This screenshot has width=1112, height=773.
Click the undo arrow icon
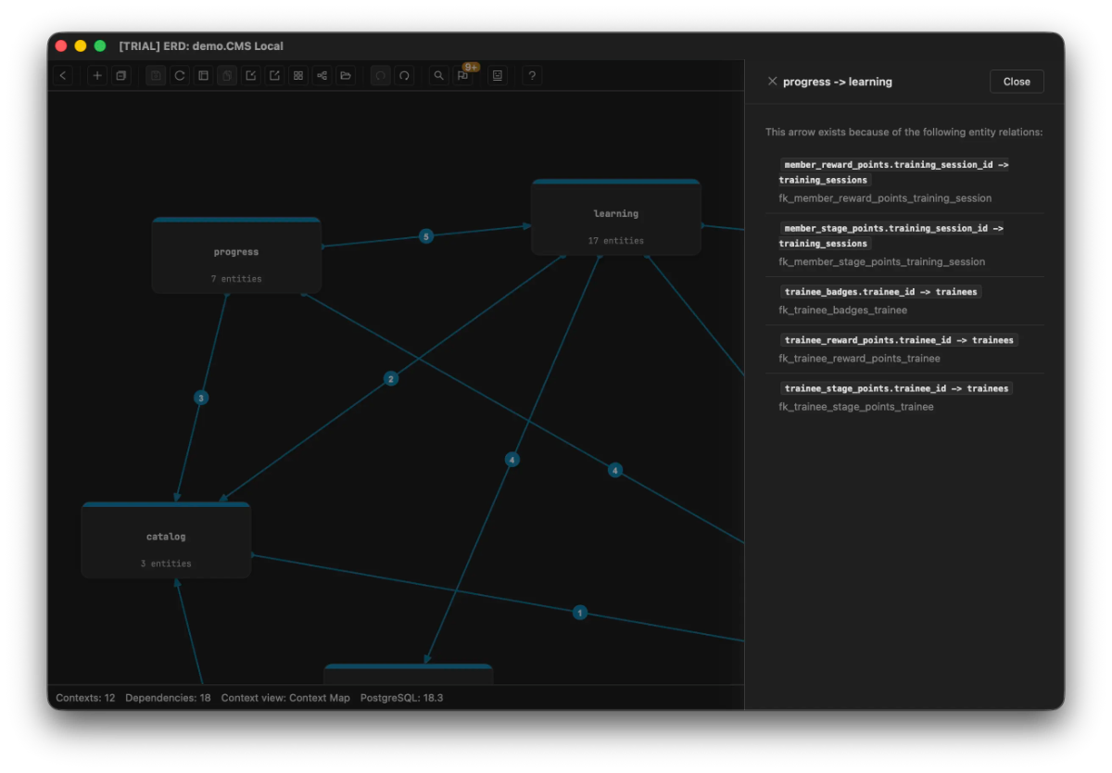380,76
